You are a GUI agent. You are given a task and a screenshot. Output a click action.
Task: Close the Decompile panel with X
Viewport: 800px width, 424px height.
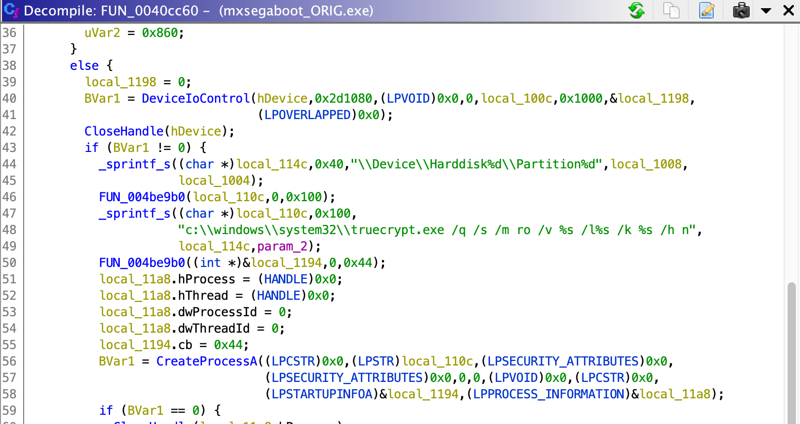point(789,10)
